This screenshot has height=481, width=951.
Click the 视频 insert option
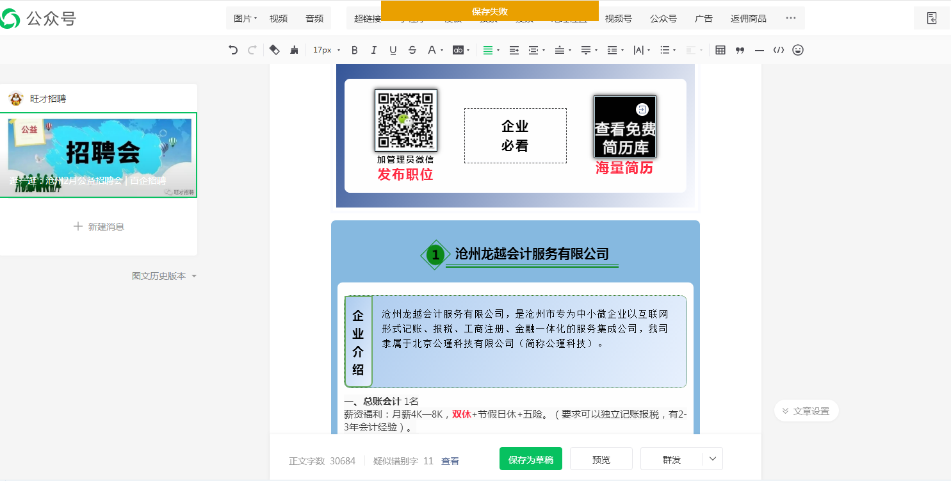point(279,19)
